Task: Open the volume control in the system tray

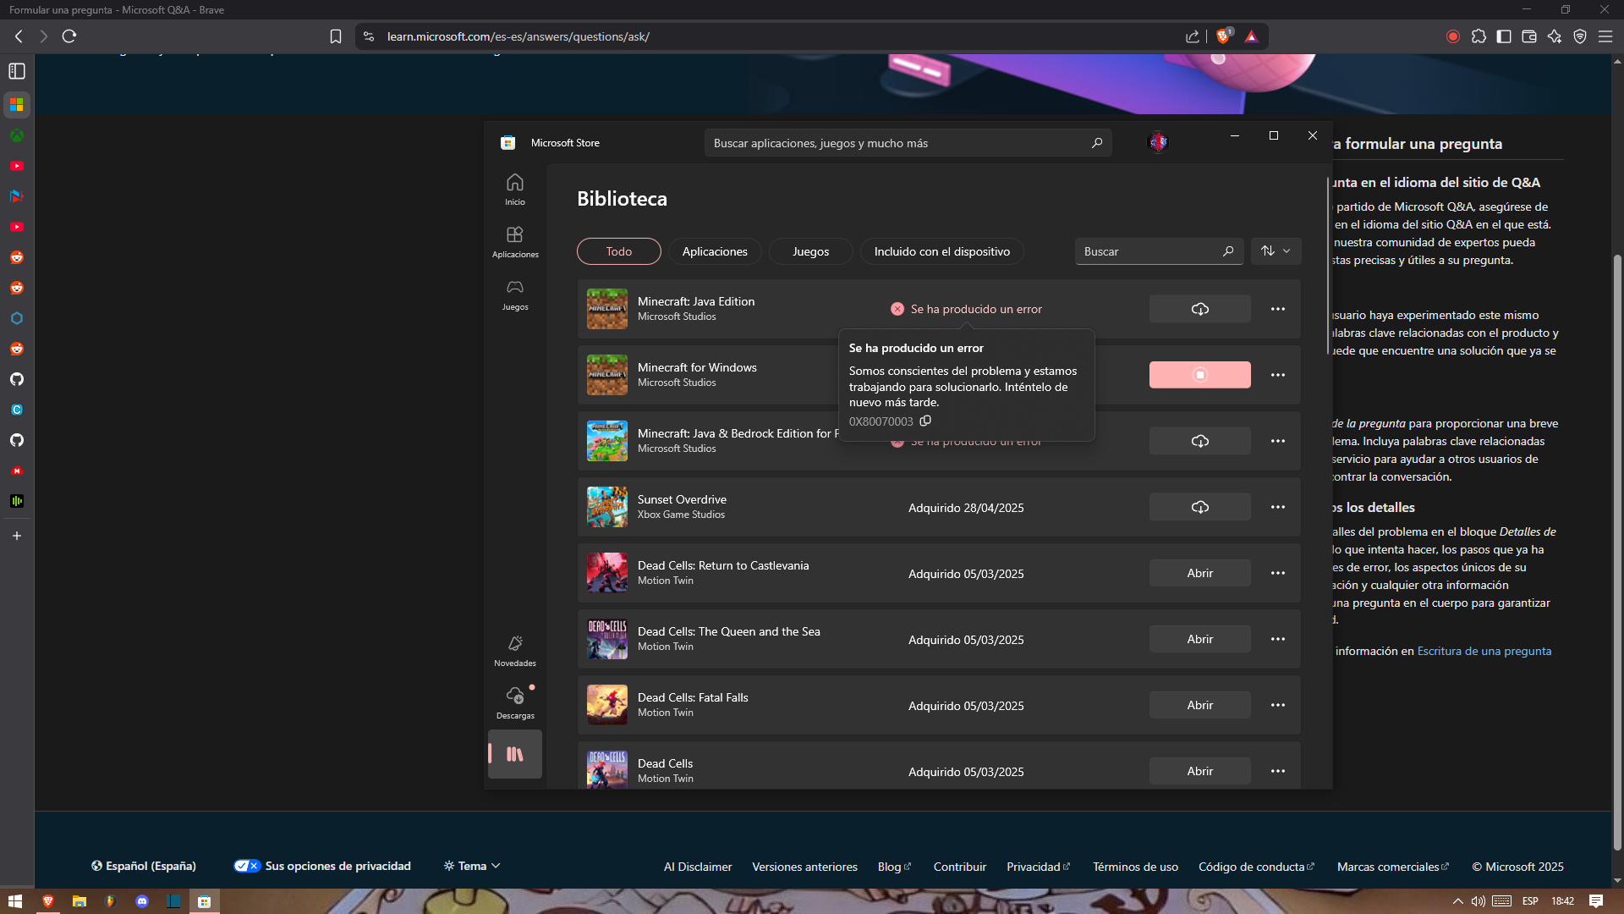Action: tap(1478, 901)
